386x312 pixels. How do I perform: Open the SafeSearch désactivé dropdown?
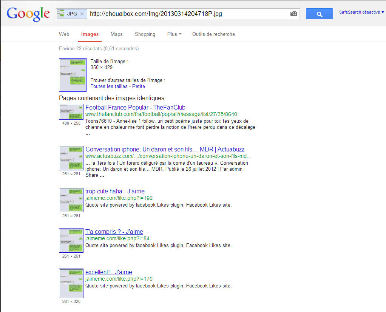pos(361,12)
